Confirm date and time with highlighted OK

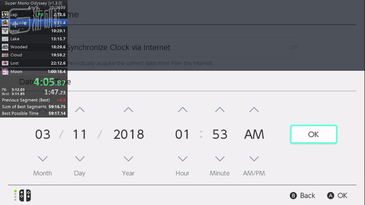pos(313,134)
